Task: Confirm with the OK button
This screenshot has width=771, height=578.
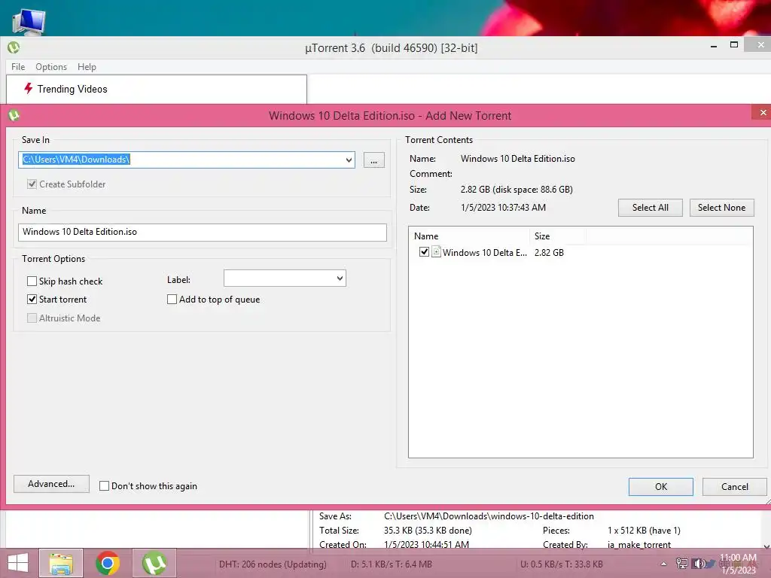Action: pyautogui.click(x=661, y=487)
